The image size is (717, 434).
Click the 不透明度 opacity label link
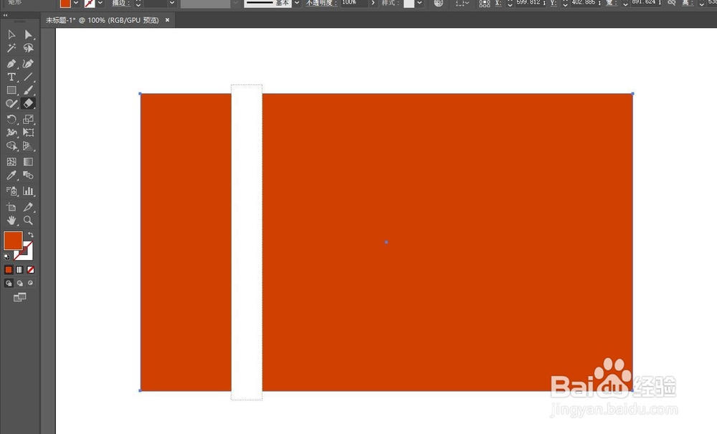click(x=321, y=3)
